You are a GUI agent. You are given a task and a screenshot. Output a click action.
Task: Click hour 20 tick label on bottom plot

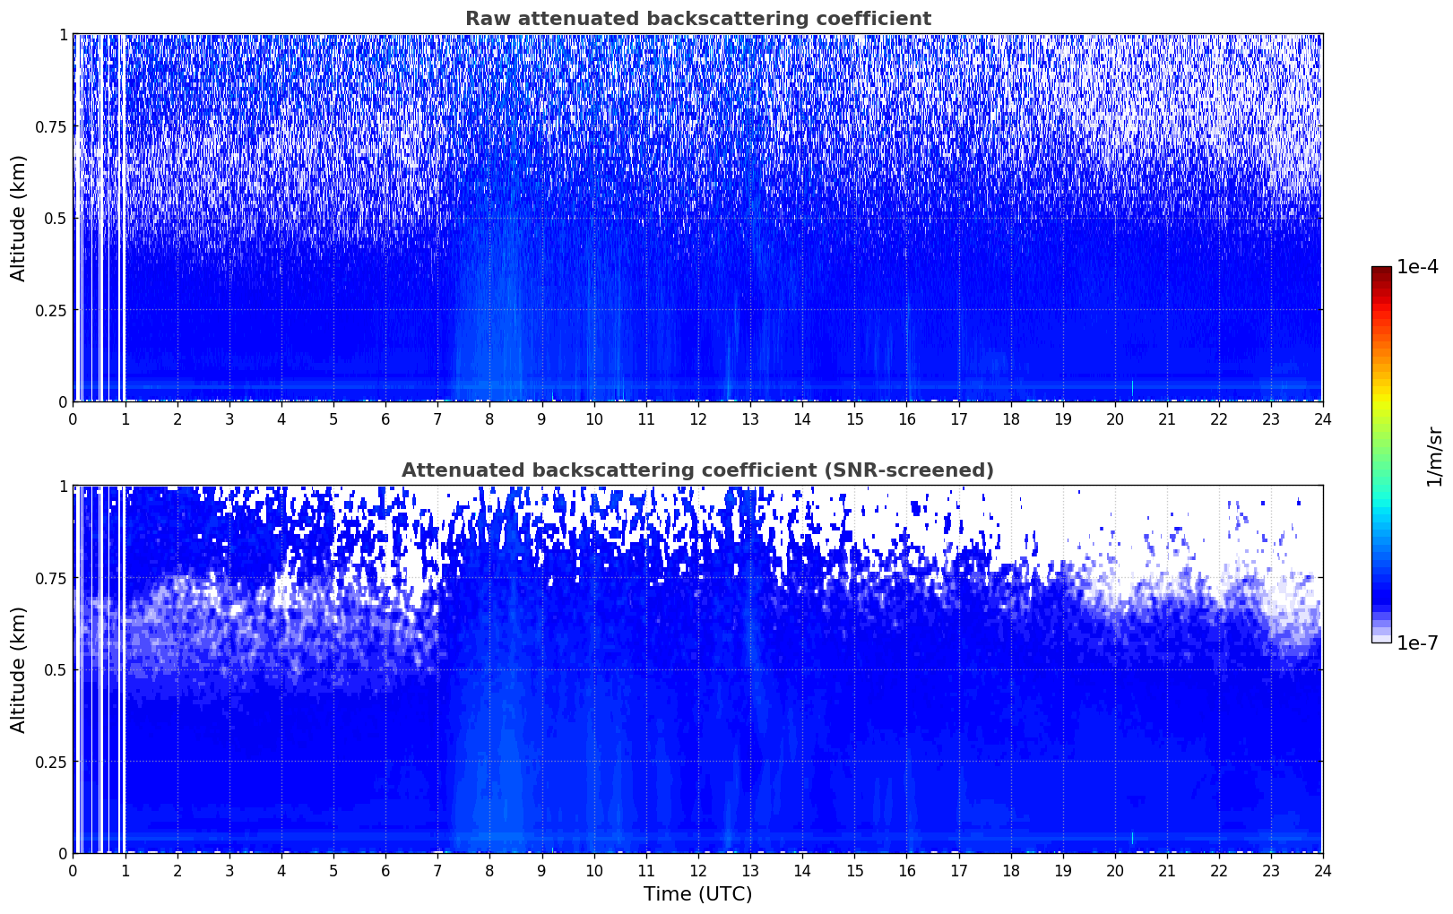point(1114,870)
